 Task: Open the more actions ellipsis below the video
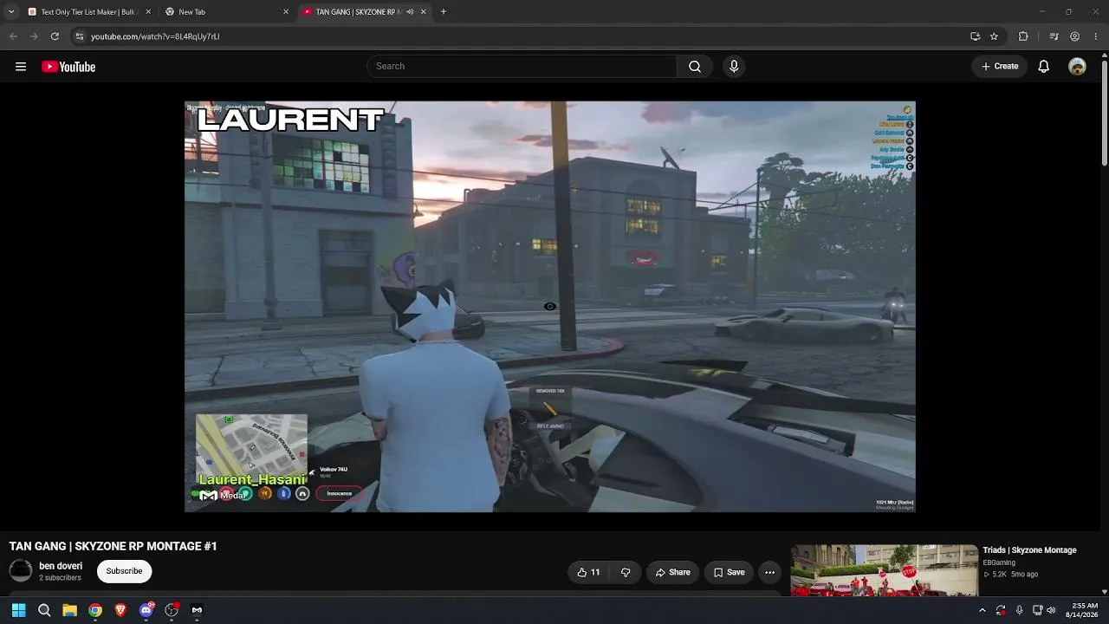pyautogui.click(x=769, y=572)
